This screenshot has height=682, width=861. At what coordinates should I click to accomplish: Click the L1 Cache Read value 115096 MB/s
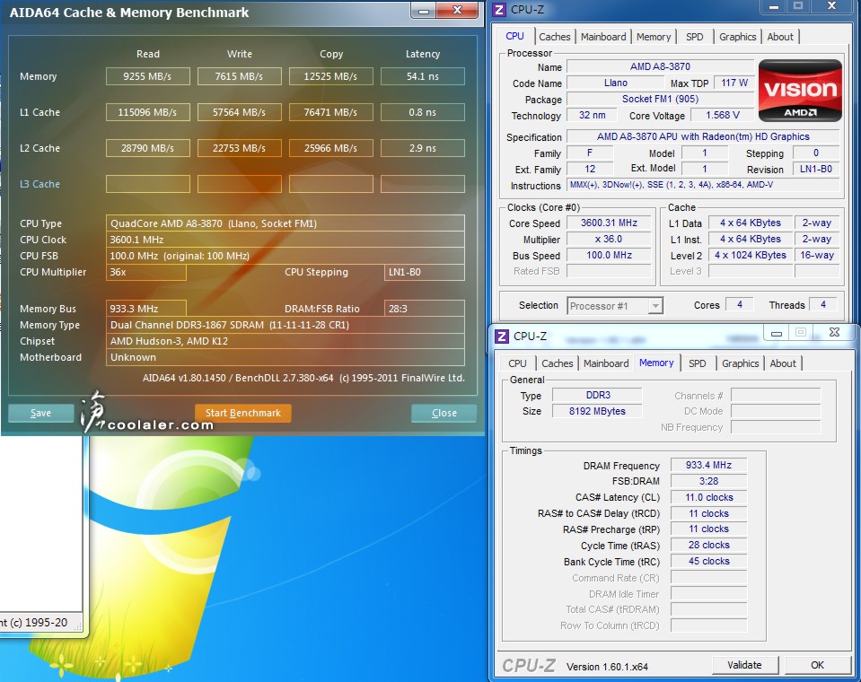click(148, 112)
